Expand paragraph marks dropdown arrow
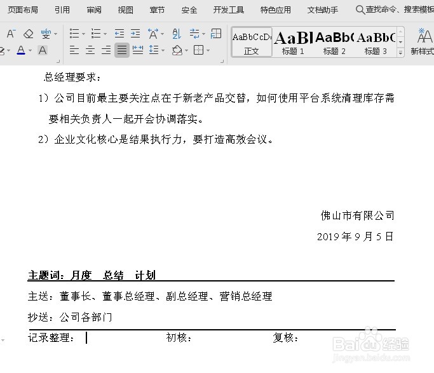Image resolution: width=434 pixels, height=373 pixels. 204,34
